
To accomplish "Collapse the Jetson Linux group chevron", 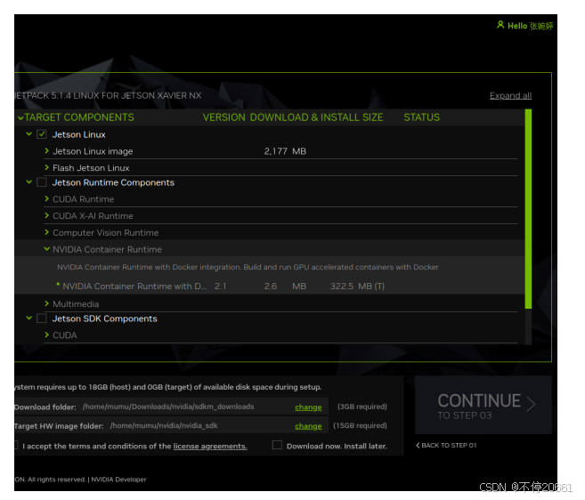I will click(29, 133).
